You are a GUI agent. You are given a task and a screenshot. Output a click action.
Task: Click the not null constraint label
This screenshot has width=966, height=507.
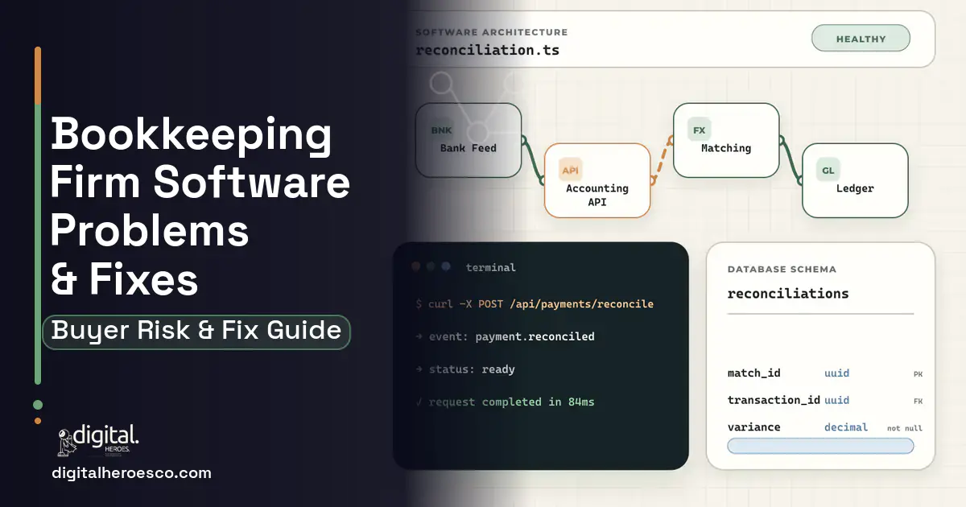tap(905, 428)
